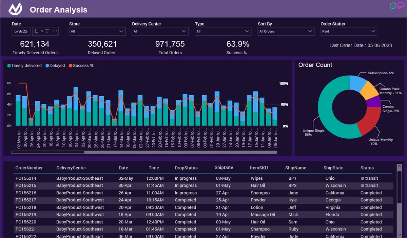This screenshot has width=407, height=238.
Task: Click the ShipState column header
Action: click(x=333, y=168)
